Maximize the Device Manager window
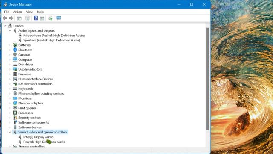Viewport: 273px width, 154px height. (192, 4)
